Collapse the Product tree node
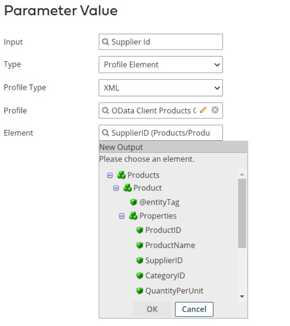290x326 pixels. coord(116,188)
